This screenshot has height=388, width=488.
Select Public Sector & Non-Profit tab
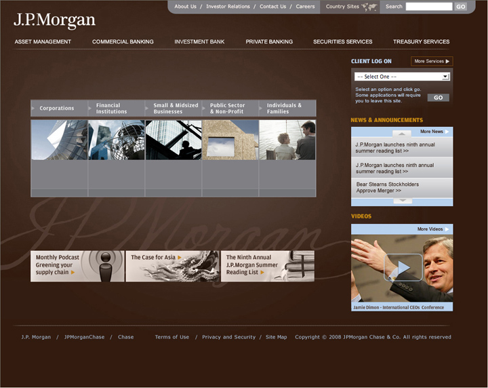pyautogui.click(x=230, y=109)
